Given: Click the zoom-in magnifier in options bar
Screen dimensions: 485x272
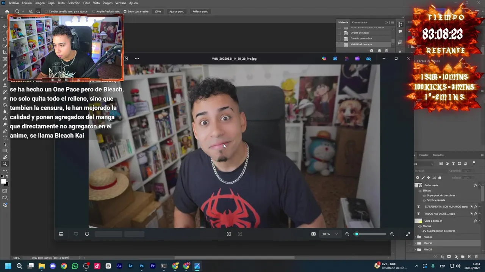Looking at the screenshot, I should point(31,11).
